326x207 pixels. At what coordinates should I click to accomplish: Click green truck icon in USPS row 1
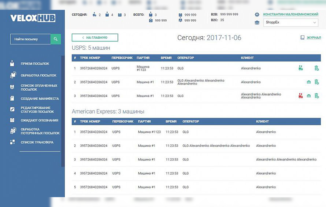pos(301,68)
